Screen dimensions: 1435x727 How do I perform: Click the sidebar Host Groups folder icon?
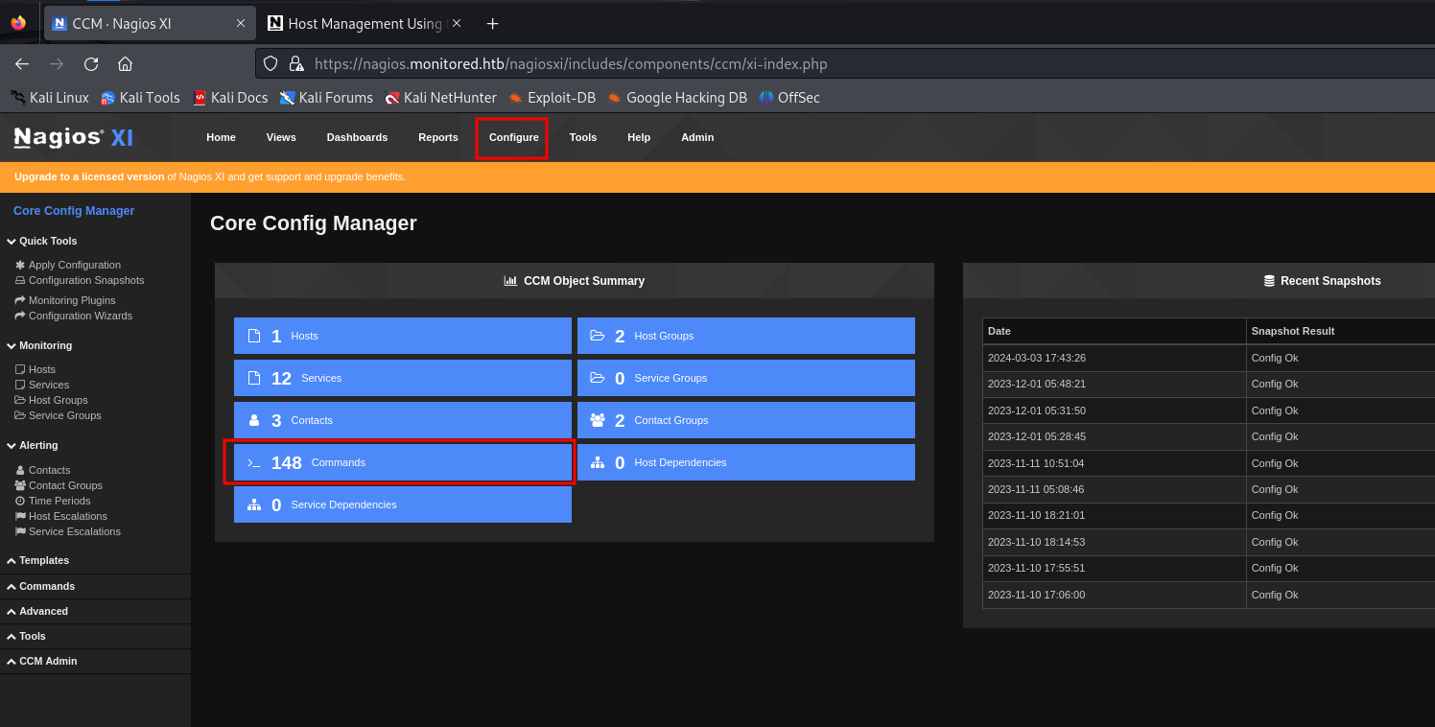click(20, 400)
